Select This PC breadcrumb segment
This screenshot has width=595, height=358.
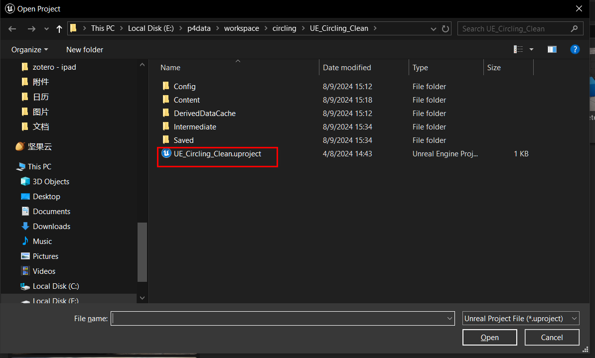[103, 28]
